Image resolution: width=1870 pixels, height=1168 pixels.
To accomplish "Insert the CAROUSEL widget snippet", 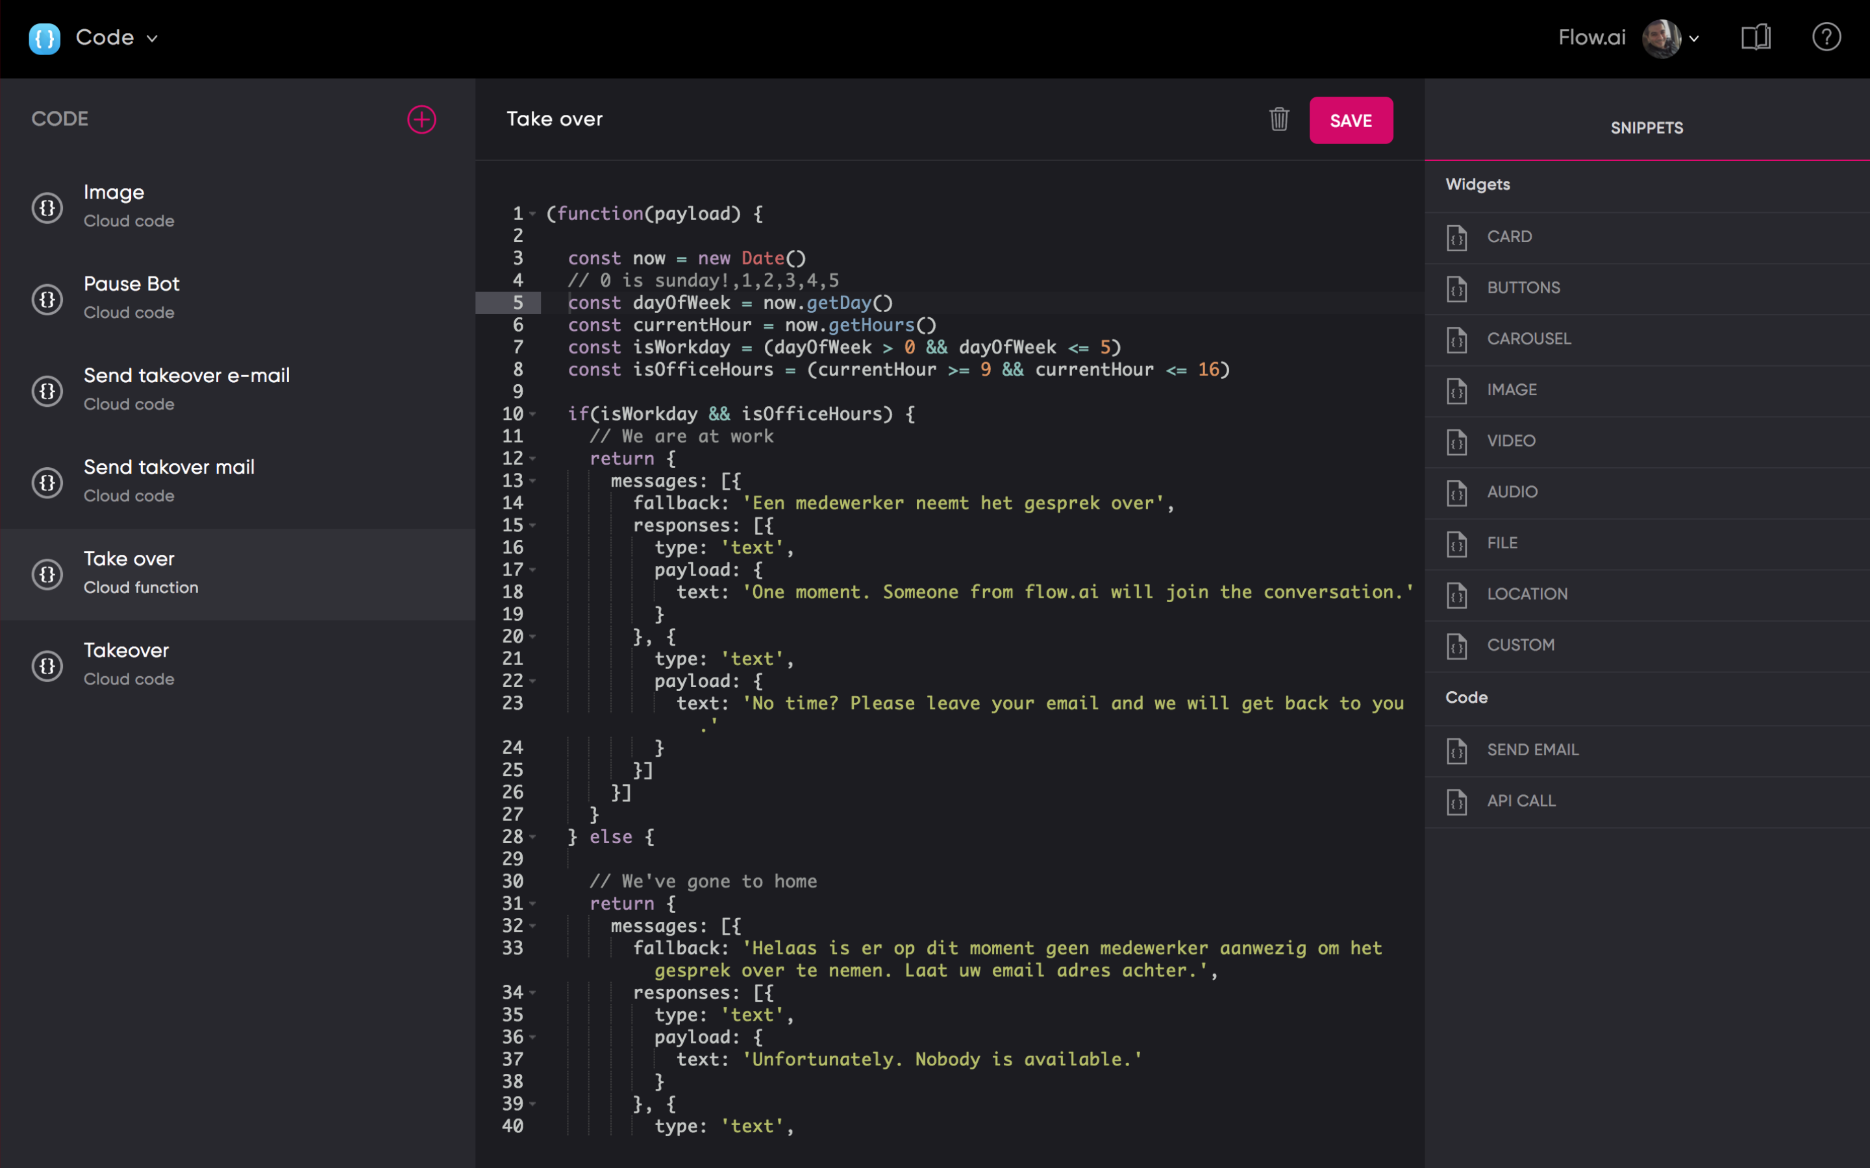I will point(1528,338).
